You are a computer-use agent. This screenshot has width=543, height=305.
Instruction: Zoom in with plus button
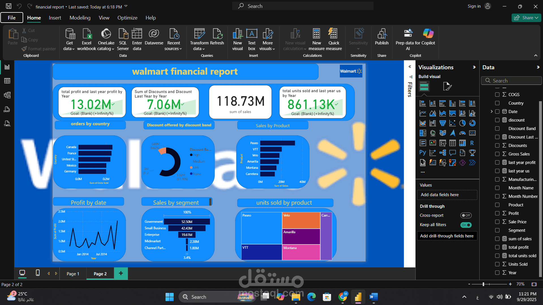click(510, 284)
